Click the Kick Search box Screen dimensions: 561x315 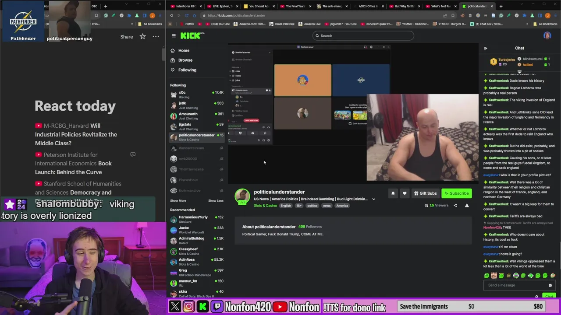(x=363, y=36)
